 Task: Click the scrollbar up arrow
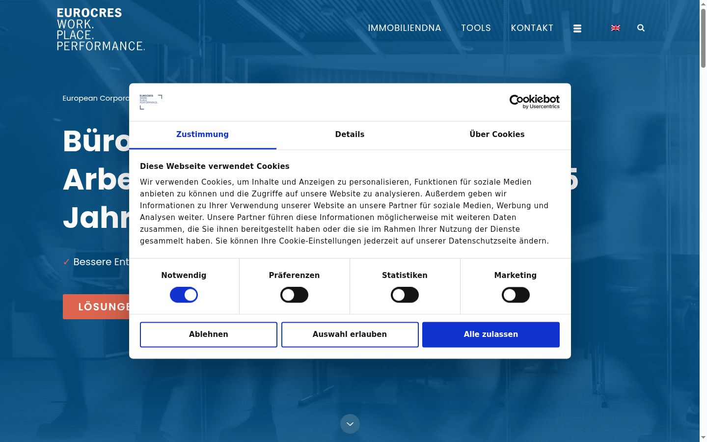tap(703, 4)
